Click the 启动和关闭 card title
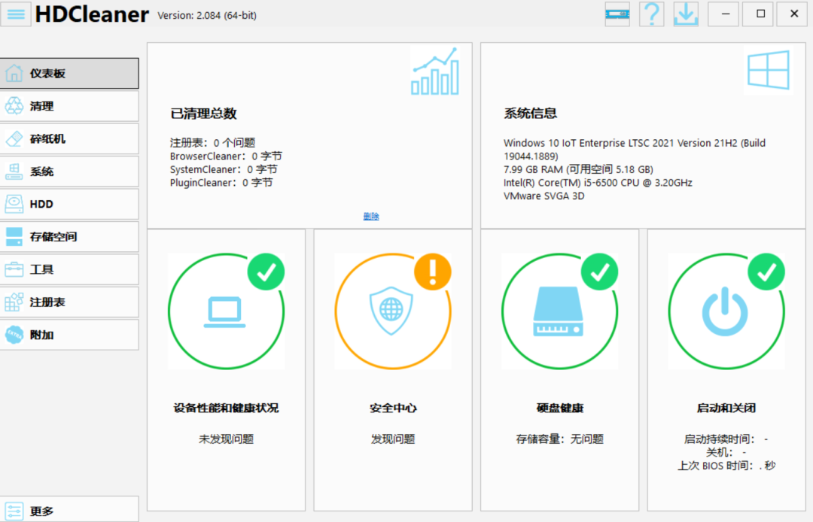 click(726, 408)
